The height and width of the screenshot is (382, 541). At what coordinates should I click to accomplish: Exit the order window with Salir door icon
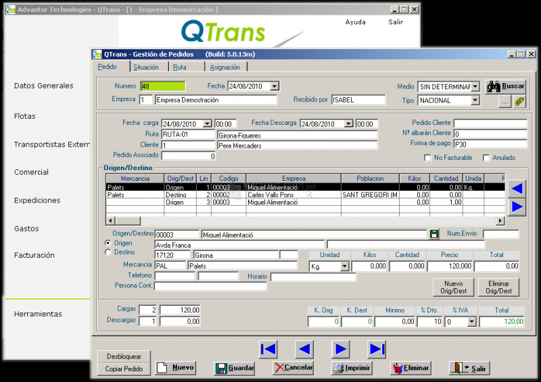(x=469, y=368)
